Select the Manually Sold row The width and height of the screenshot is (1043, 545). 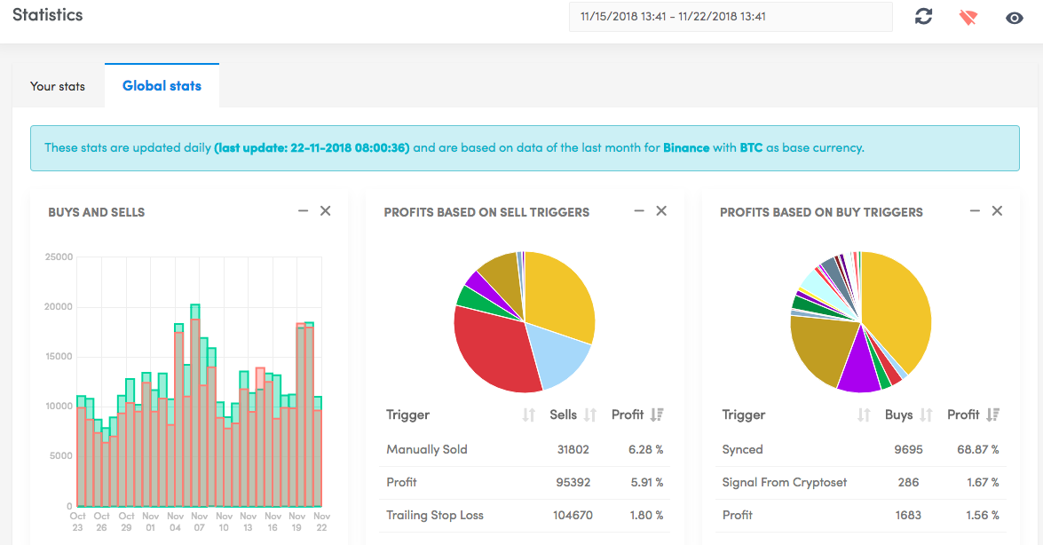tap(525, 449)
